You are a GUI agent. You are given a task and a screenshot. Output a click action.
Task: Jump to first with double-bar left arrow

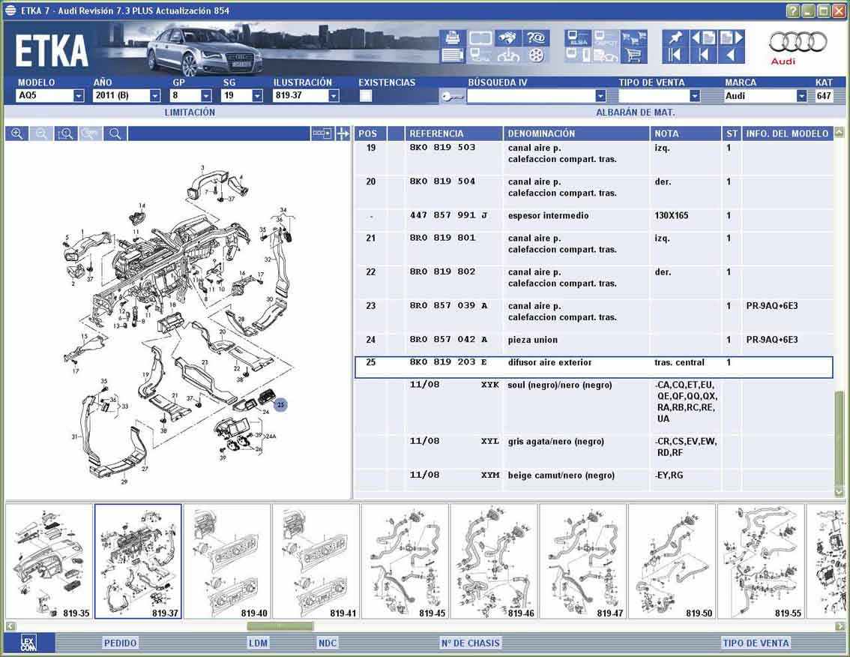(x=675, y=55)
